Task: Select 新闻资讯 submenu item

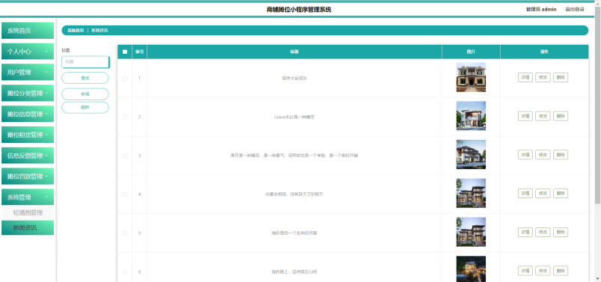Action: click(x=28, y=227)
